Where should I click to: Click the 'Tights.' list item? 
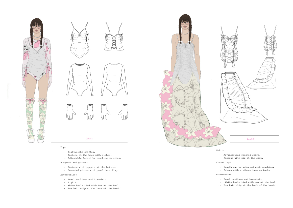72,183
